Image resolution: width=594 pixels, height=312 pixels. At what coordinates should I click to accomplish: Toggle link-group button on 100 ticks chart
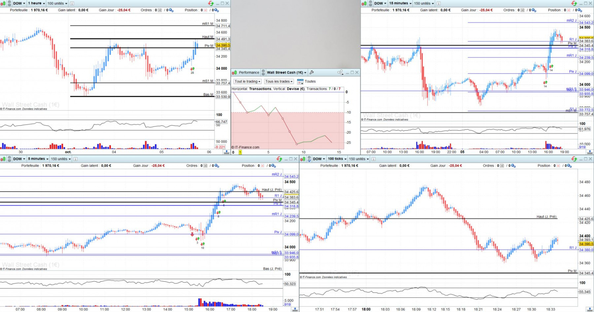(310, 159)
